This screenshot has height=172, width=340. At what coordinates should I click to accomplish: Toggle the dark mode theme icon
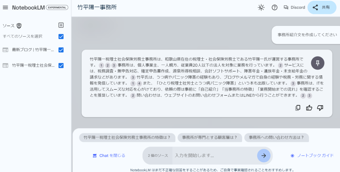click(x=261, y=7)
